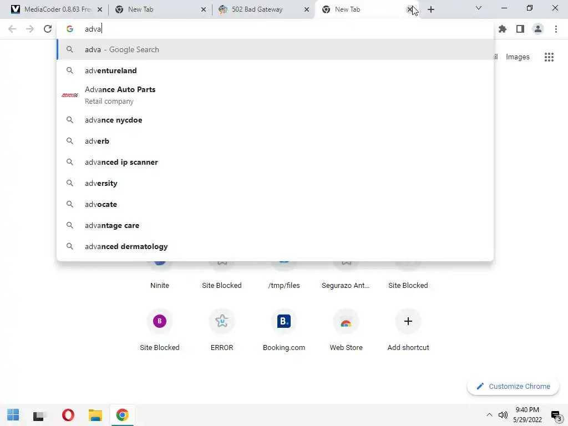Select 'advanced ip scanner' suggestion
The width and height of the screenshot is (568, 426).
point(275,162)
